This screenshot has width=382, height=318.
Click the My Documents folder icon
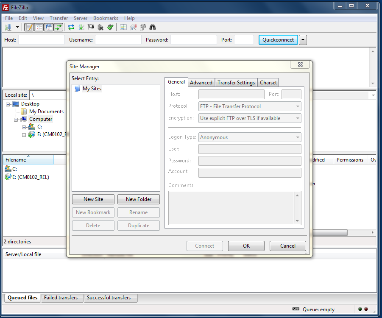(x=24, y=112)
